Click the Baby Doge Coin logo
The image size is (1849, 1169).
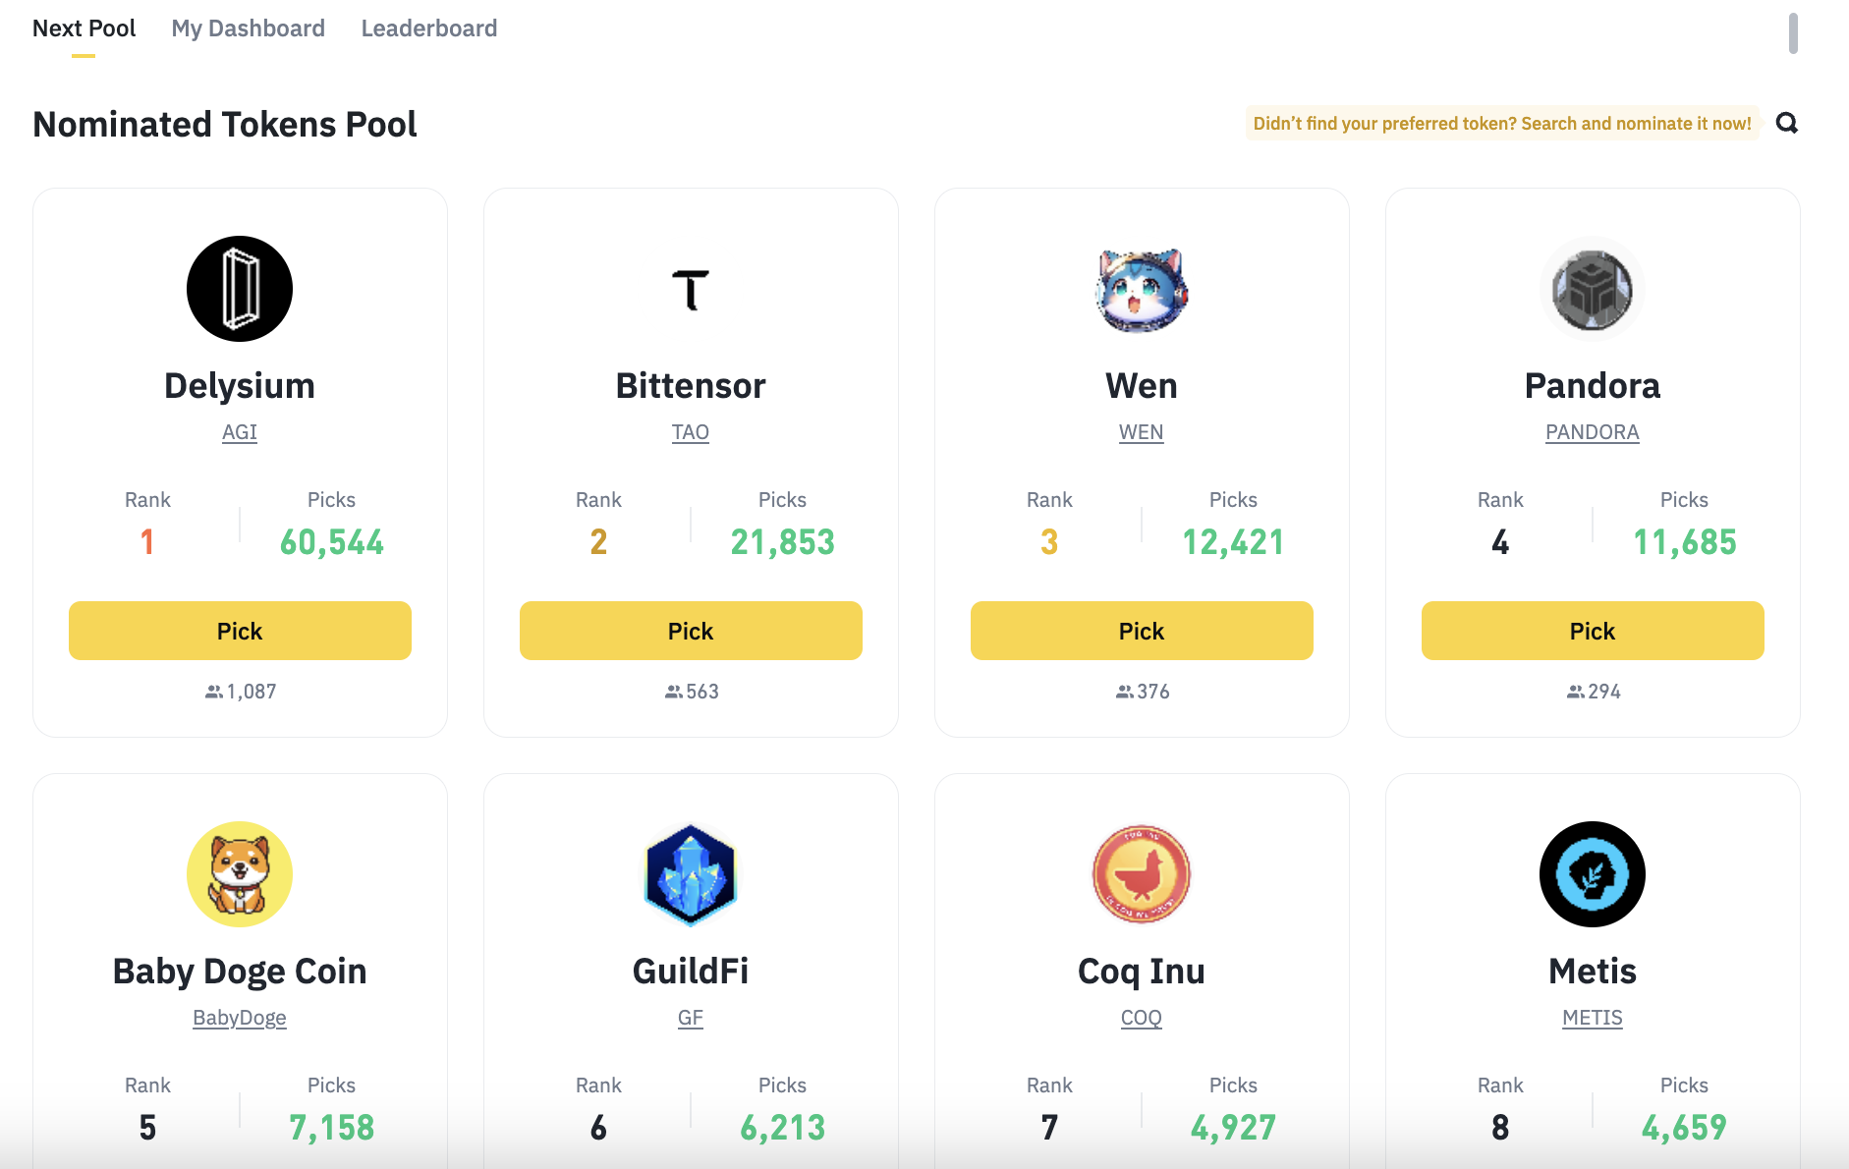tap(240, 874)
